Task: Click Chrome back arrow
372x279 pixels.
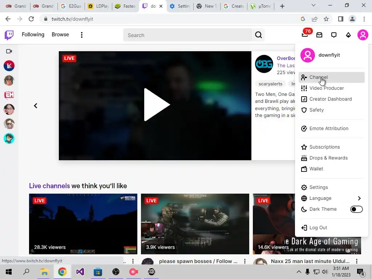Action: point(8,19)
